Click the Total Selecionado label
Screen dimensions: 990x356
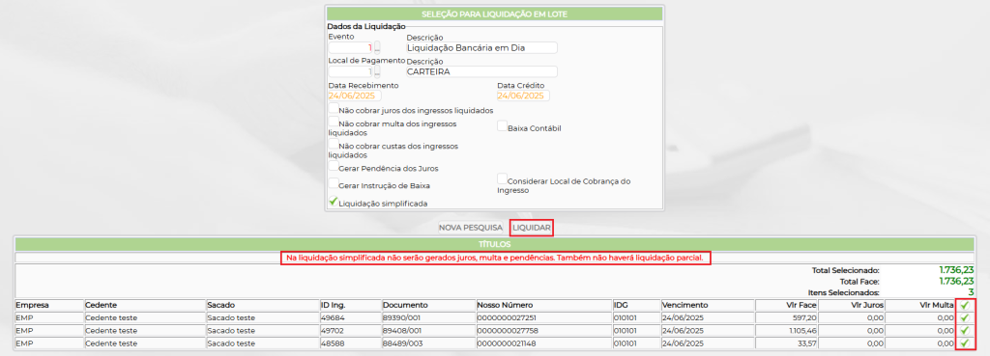pos(845,270)
